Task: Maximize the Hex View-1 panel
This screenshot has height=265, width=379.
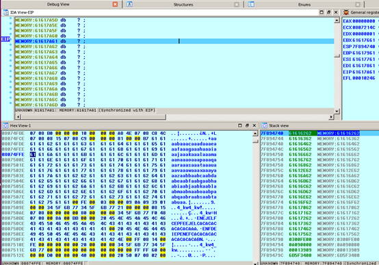Action: (x=239, y=125)
